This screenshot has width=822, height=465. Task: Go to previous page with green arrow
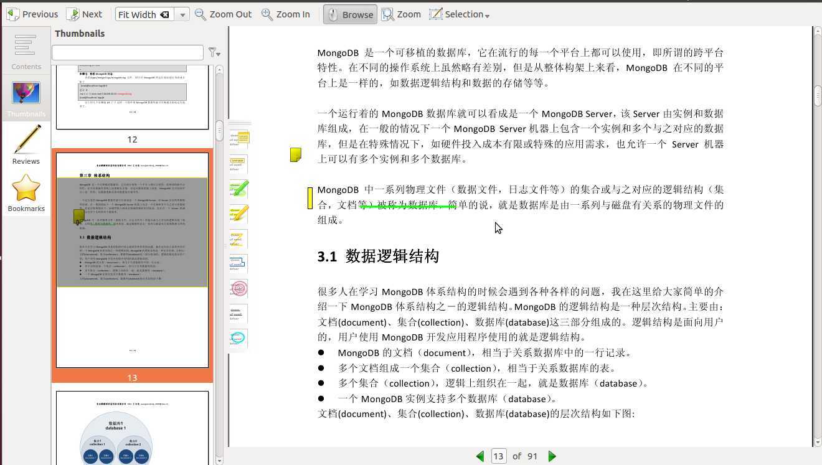coord(479,456)
